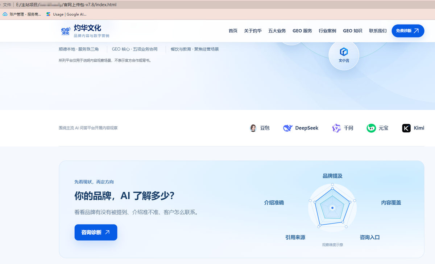The image size is (435, 264).
Task: Select GEO 知识 in the navigation
Action: pyautogui.click(x=353, y=31)
